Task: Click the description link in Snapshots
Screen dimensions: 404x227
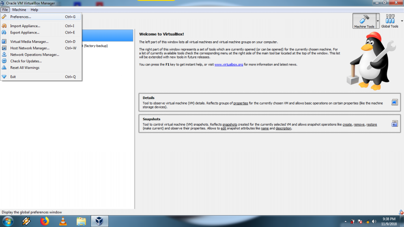Action: click(283, 128)
